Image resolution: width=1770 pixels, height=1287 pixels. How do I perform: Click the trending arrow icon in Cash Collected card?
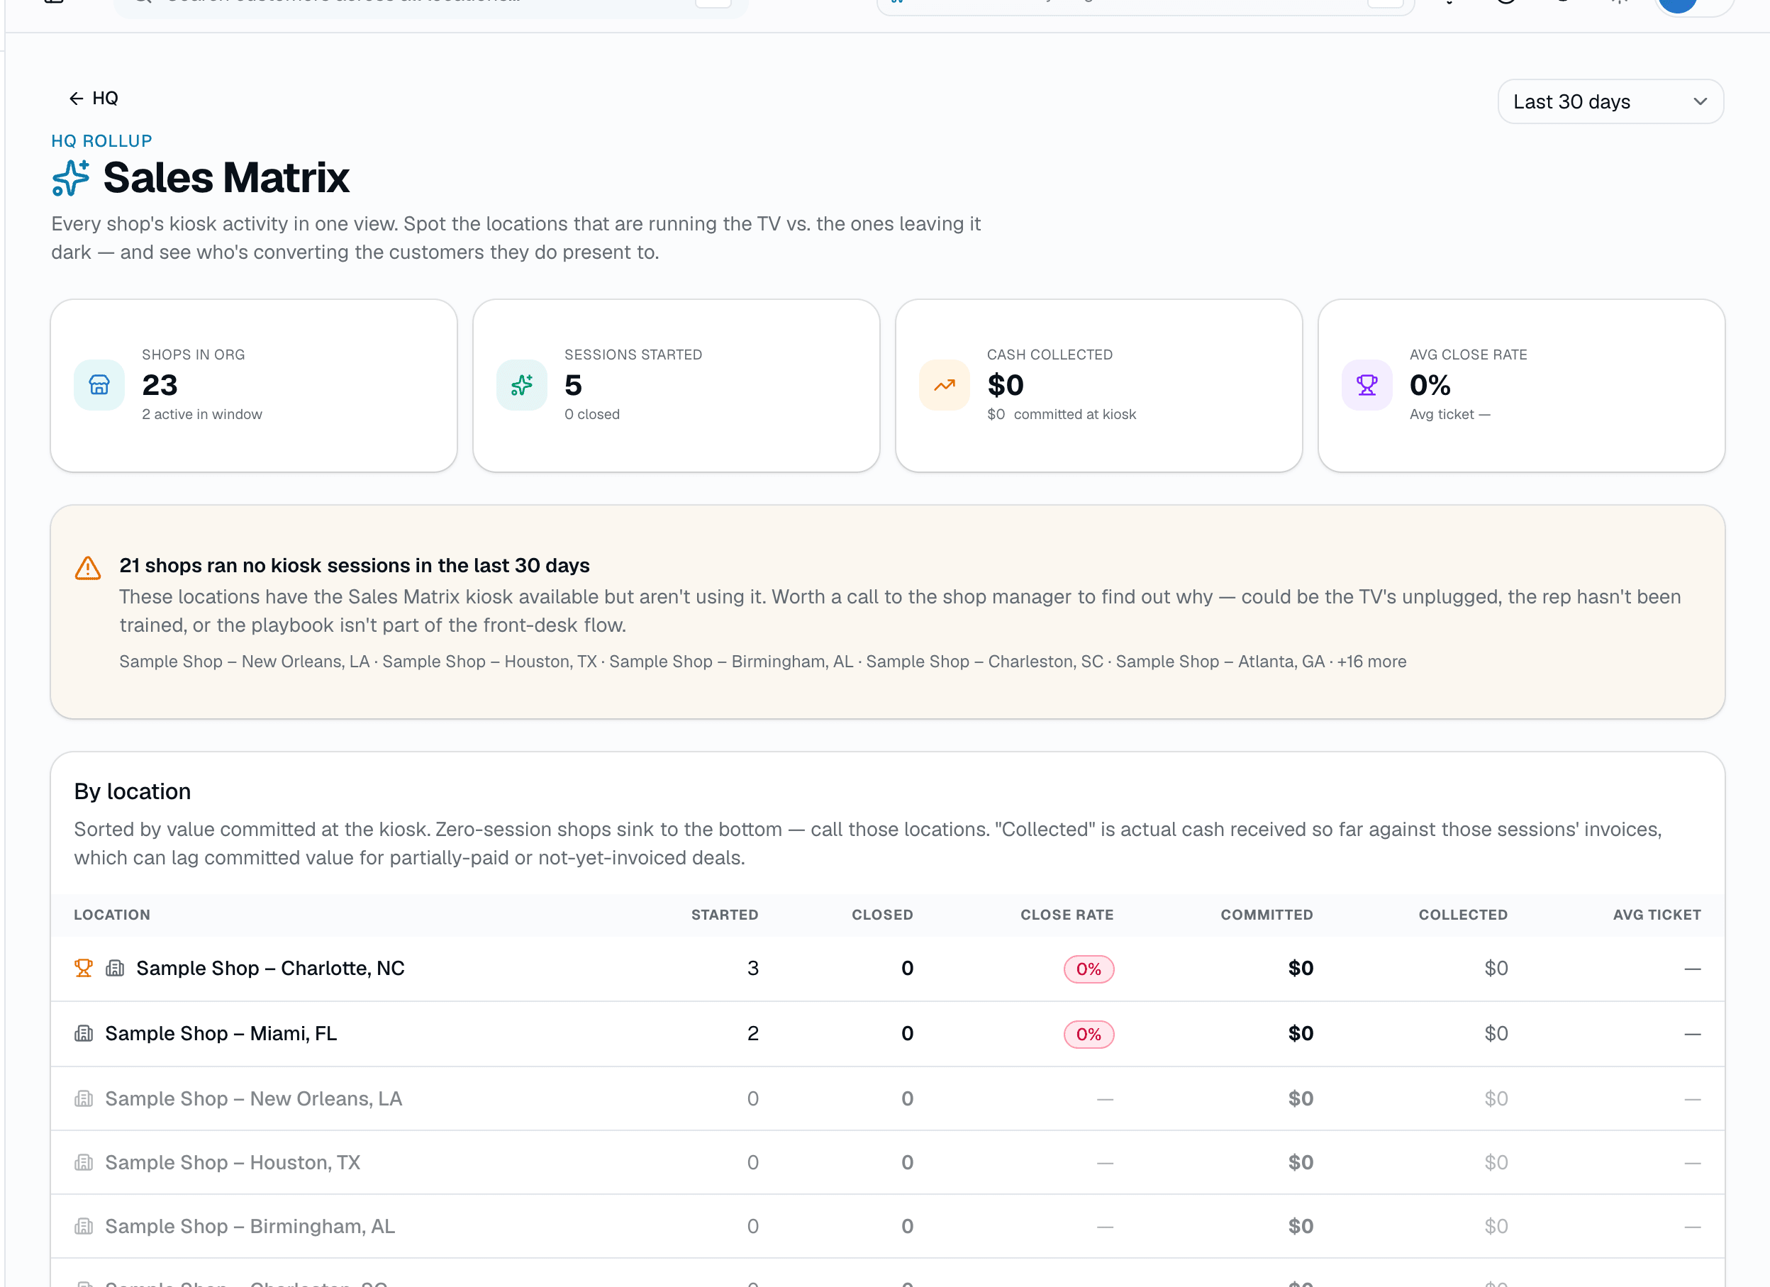point(945,385)
